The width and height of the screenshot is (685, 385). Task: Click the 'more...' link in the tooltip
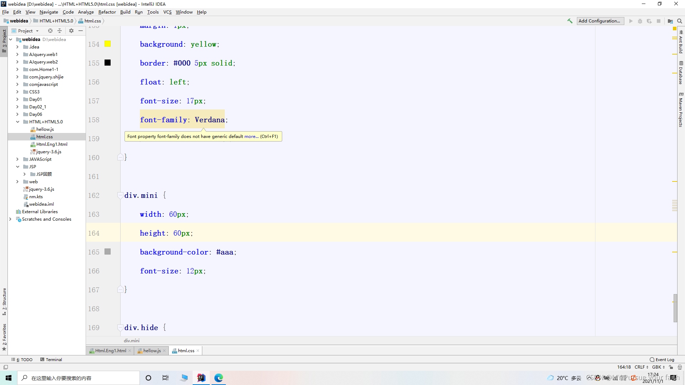tap(251, 137)
